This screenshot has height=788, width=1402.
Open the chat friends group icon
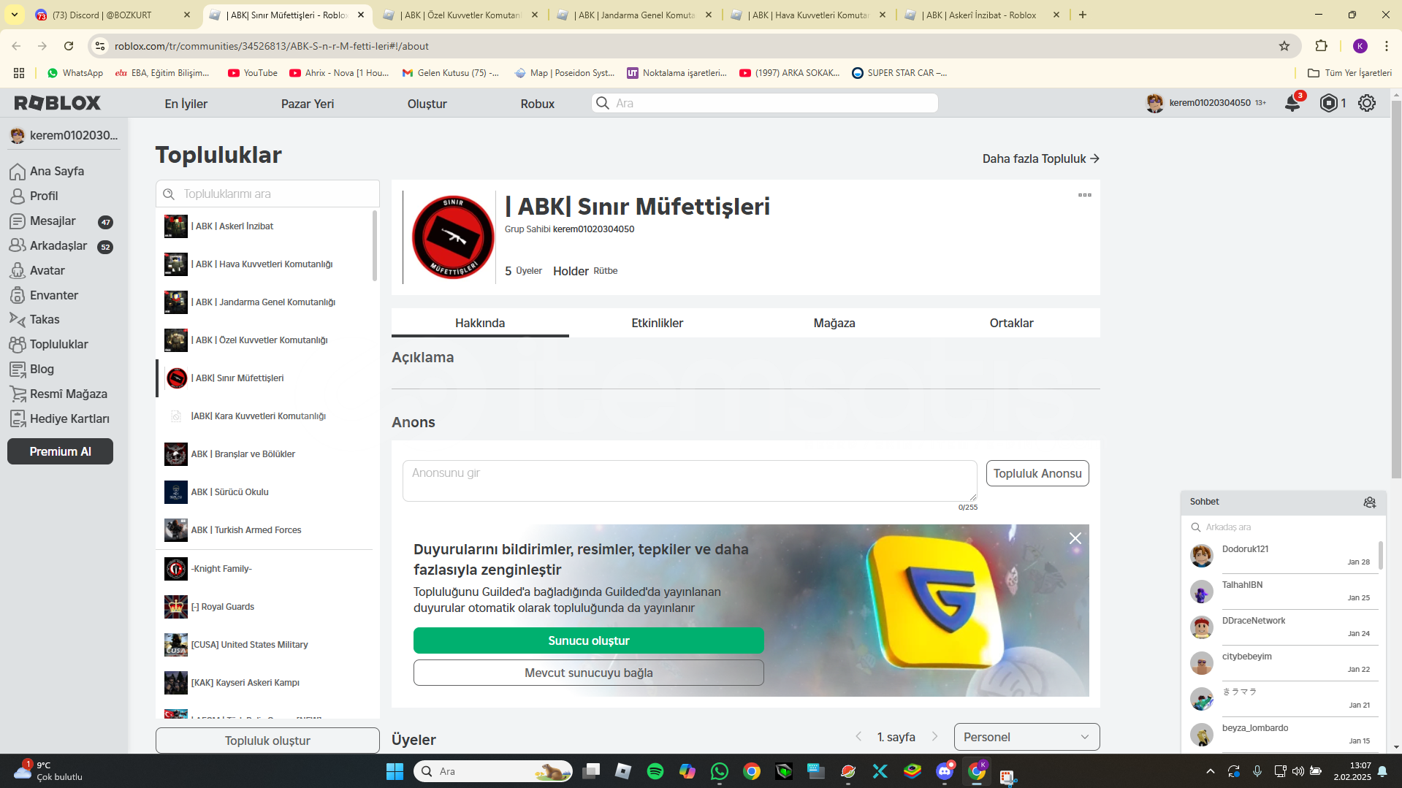[1369, 502]
